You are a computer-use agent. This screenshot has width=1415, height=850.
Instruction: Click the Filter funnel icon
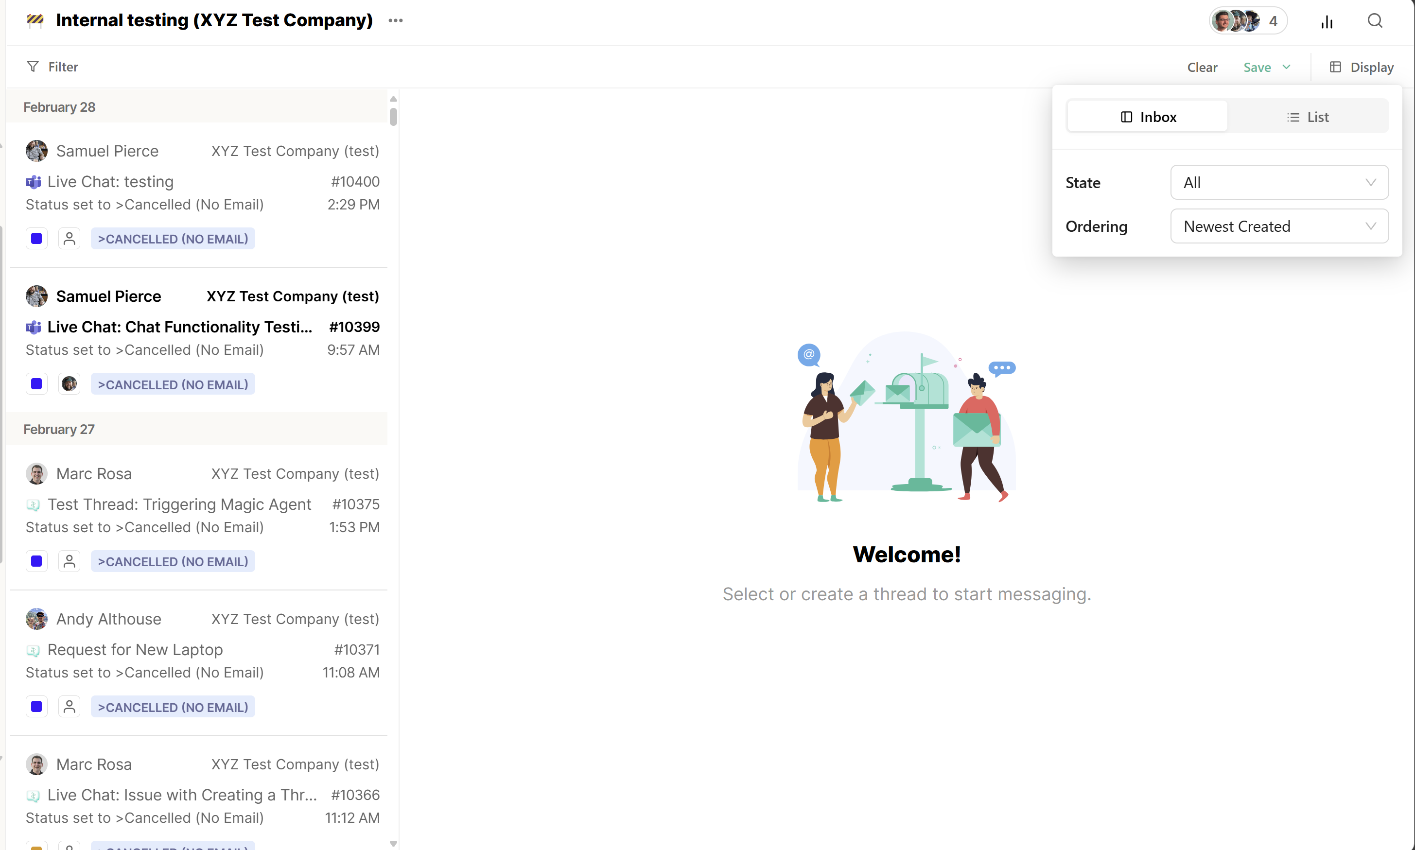point(33,67)
